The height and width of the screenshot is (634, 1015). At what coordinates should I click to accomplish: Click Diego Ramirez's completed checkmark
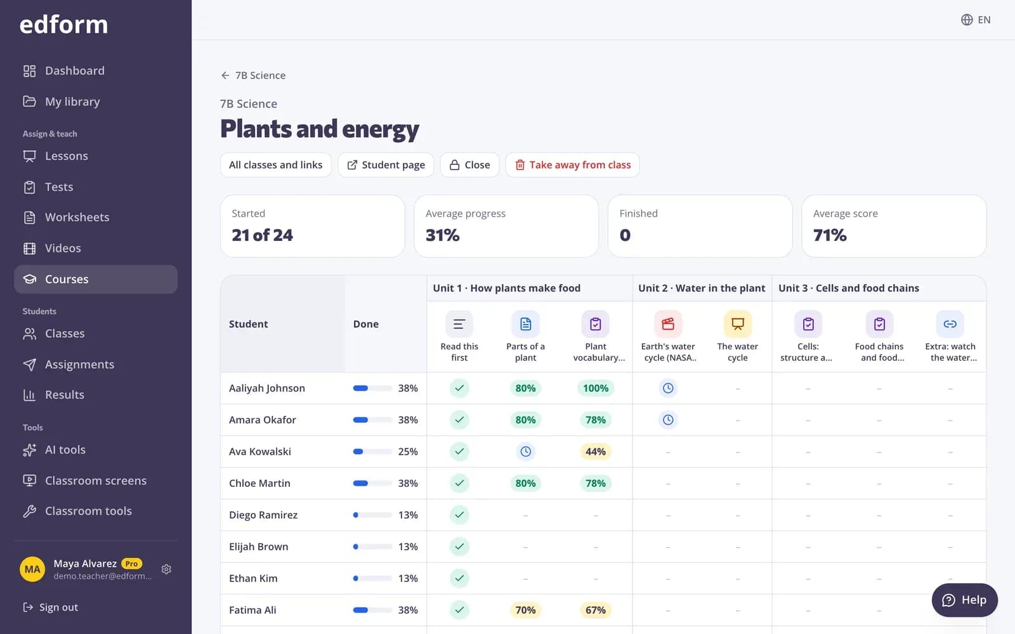click(459, 515)
